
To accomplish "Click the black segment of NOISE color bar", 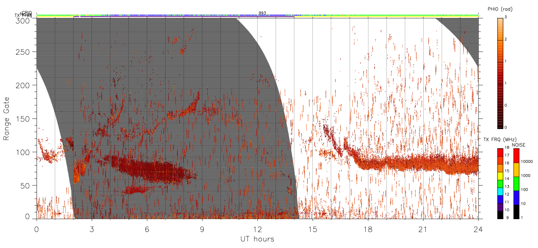I will [516, 211].
